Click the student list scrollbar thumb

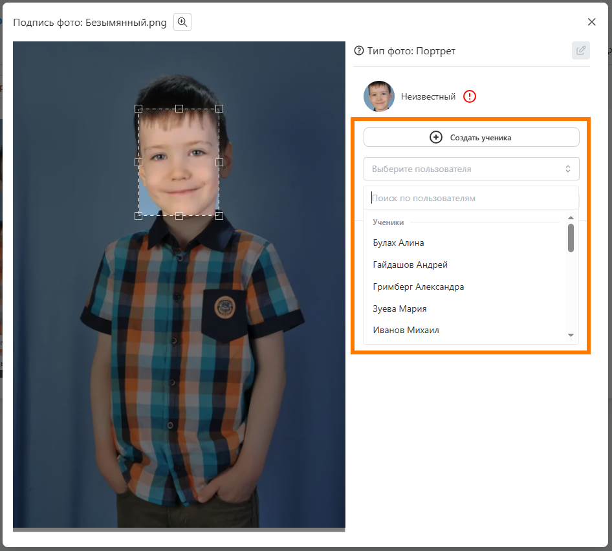click(571, 238)
